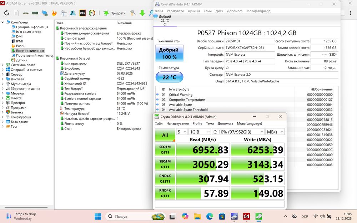Viewport: 357px width, 223px height.
Task: Open the AIDA64 three-dot options menu
Action: (350, 13)
